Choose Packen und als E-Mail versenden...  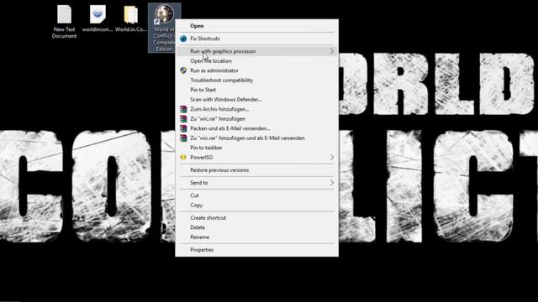pyautogui.click(x=256, y=128)
